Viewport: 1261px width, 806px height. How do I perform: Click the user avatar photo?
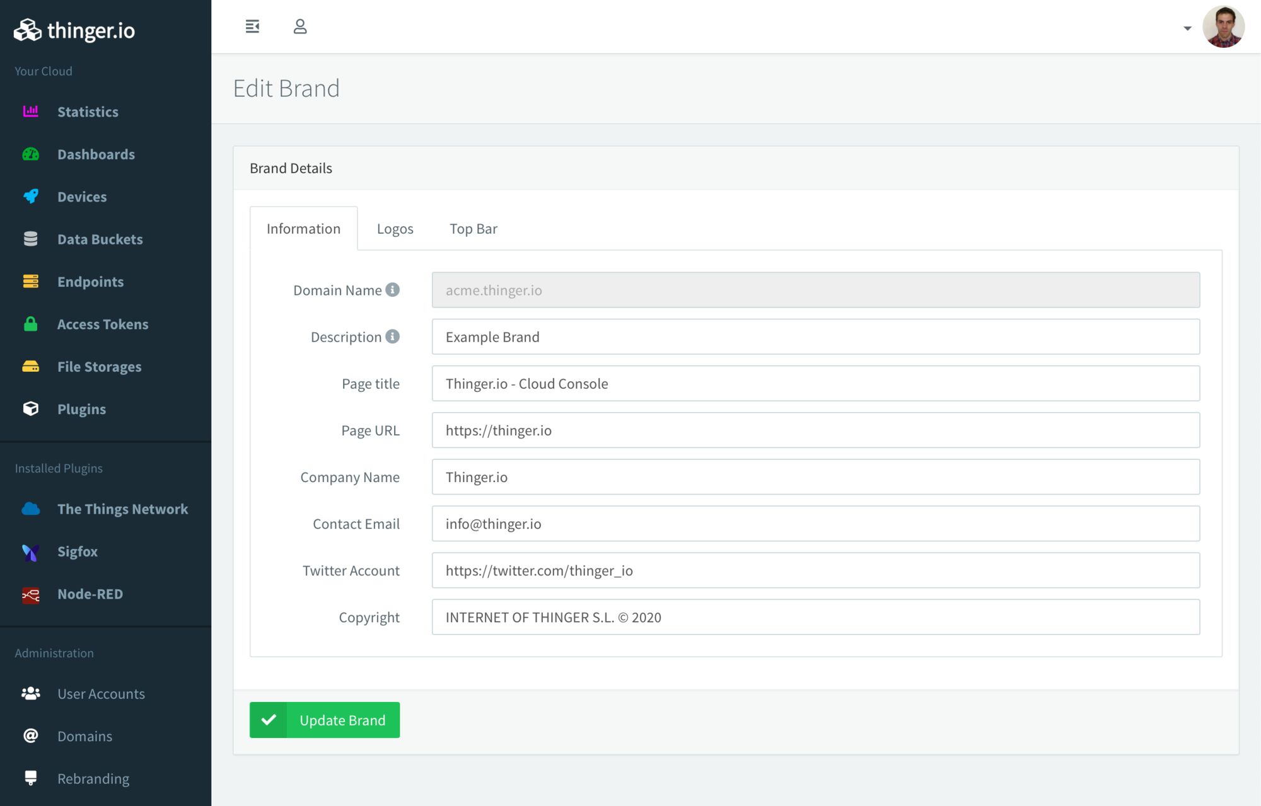tap(1223, 27)
